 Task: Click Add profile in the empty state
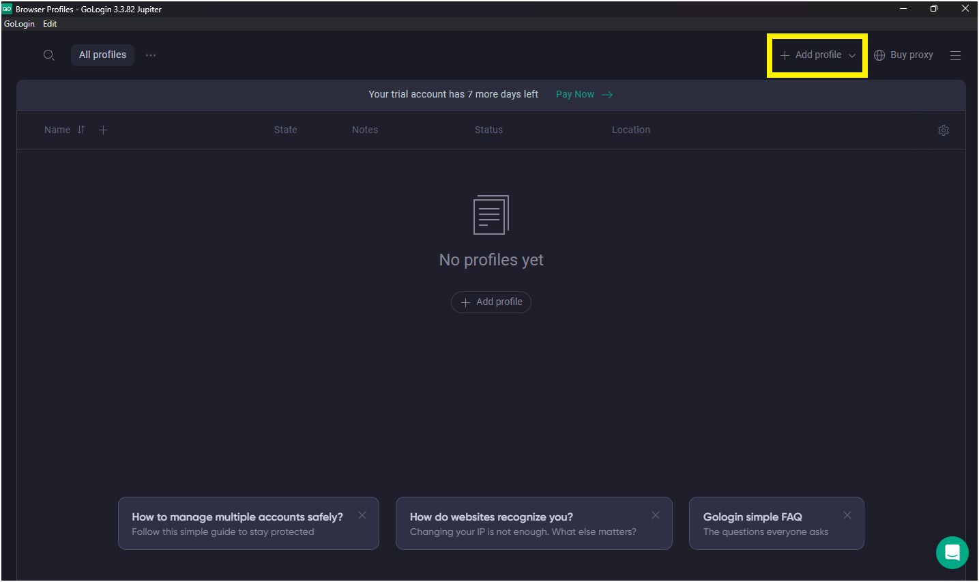pyautogui.click(x=491, y=302)
